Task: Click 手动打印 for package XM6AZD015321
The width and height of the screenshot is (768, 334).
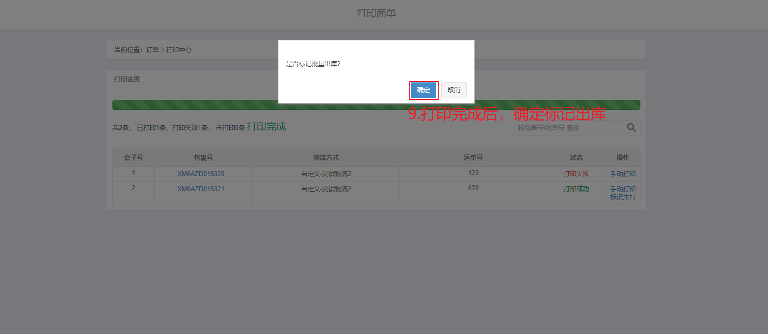Action: pyautogui.click(x=623, y=189)
